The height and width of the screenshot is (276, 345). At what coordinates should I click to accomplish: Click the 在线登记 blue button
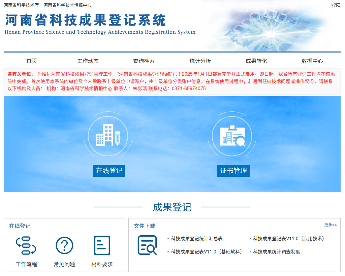coord(109,171)
